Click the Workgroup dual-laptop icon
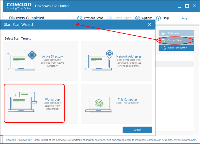 coord(22,102)
